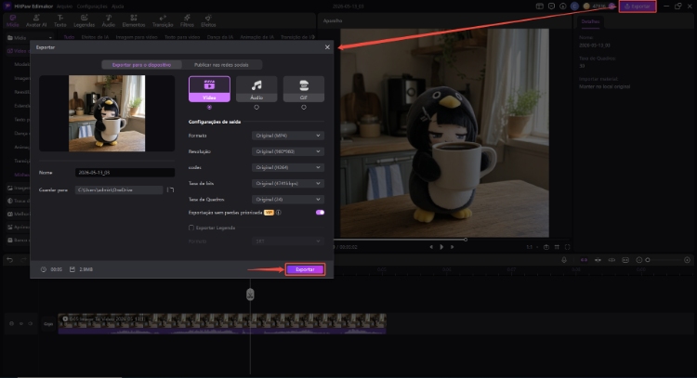The image size is (697, 378).
Task: Select the Vídeo export radio button
Action: (x=209, y=107)
